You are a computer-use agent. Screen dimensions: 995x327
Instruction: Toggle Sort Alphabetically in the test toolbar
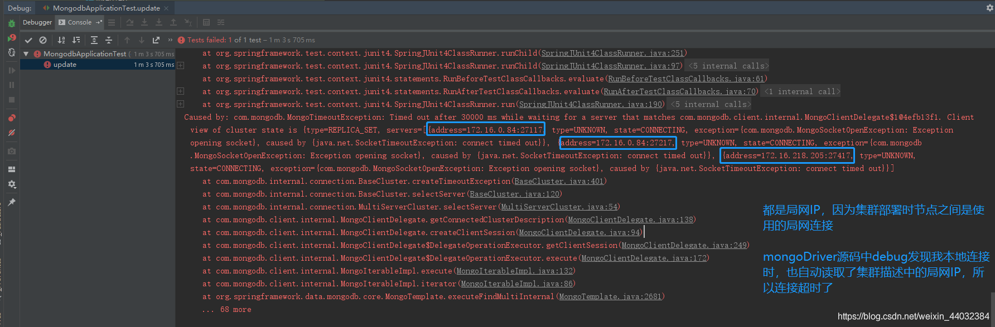pyautogui.click(x=61, y=40)
